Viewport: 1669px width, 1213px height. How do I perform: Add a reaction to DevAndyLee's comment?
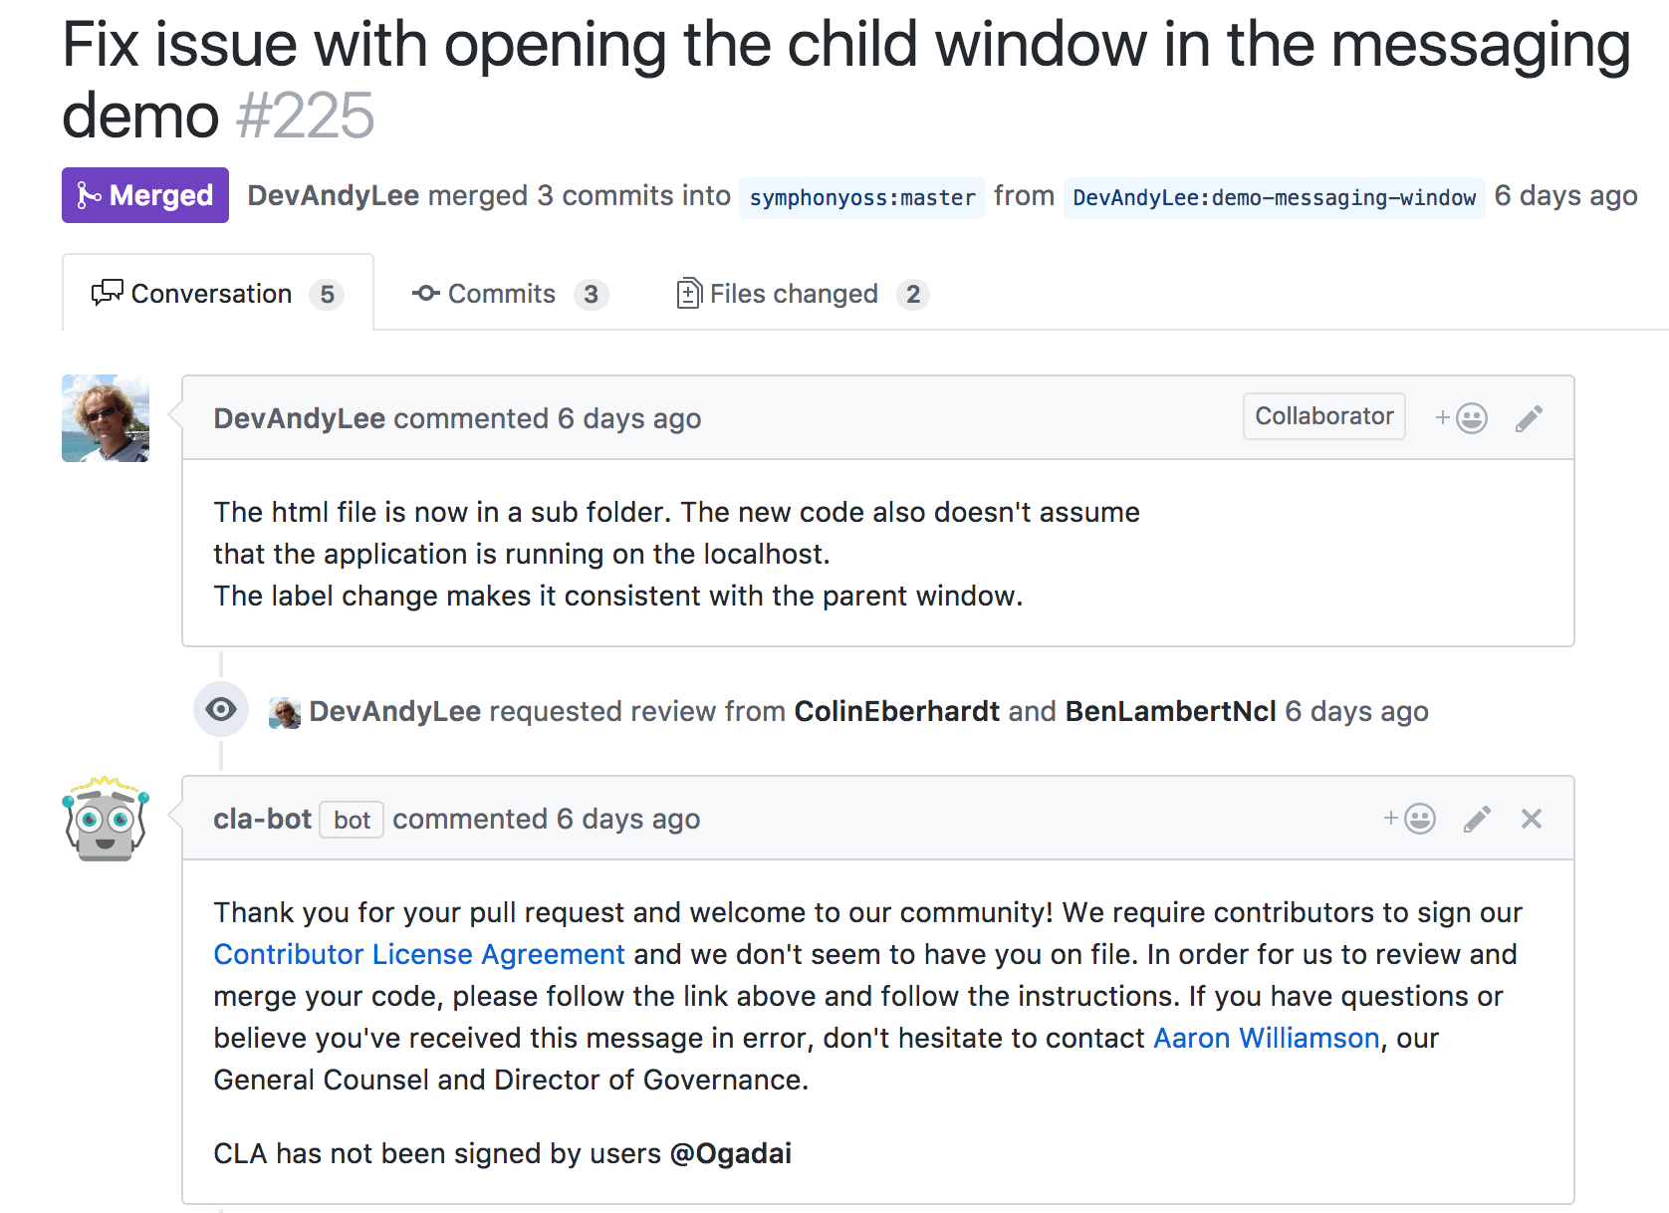point(1461,418)
